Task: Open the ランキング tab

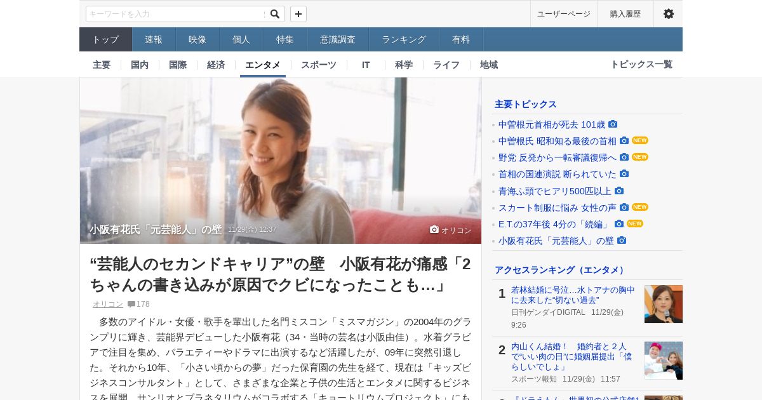Action: 404,39
